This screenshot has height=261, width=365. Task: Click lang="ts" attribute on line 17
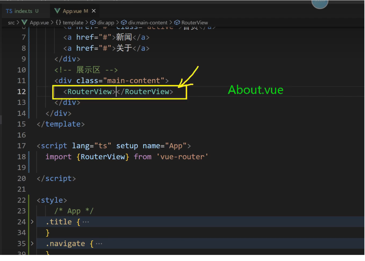coord(92,146)
